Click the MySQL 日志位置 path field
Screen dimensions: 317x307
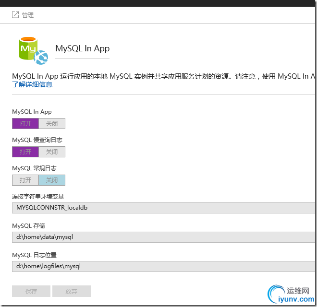click(x=163, y=266)
